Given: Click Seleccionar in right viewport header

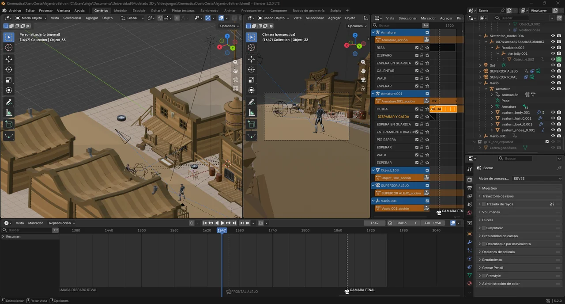Looking at the screenshot, I should tap(315, 18).
